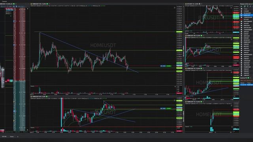Click the green order label on the main chart
The height and width of the screenshot is (142, 253).
[169, 66]
